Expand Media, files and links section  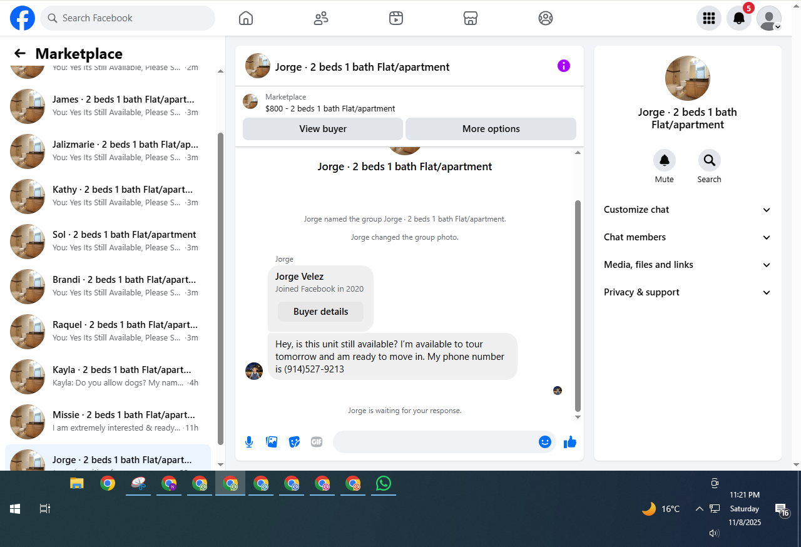pos(688,265)
